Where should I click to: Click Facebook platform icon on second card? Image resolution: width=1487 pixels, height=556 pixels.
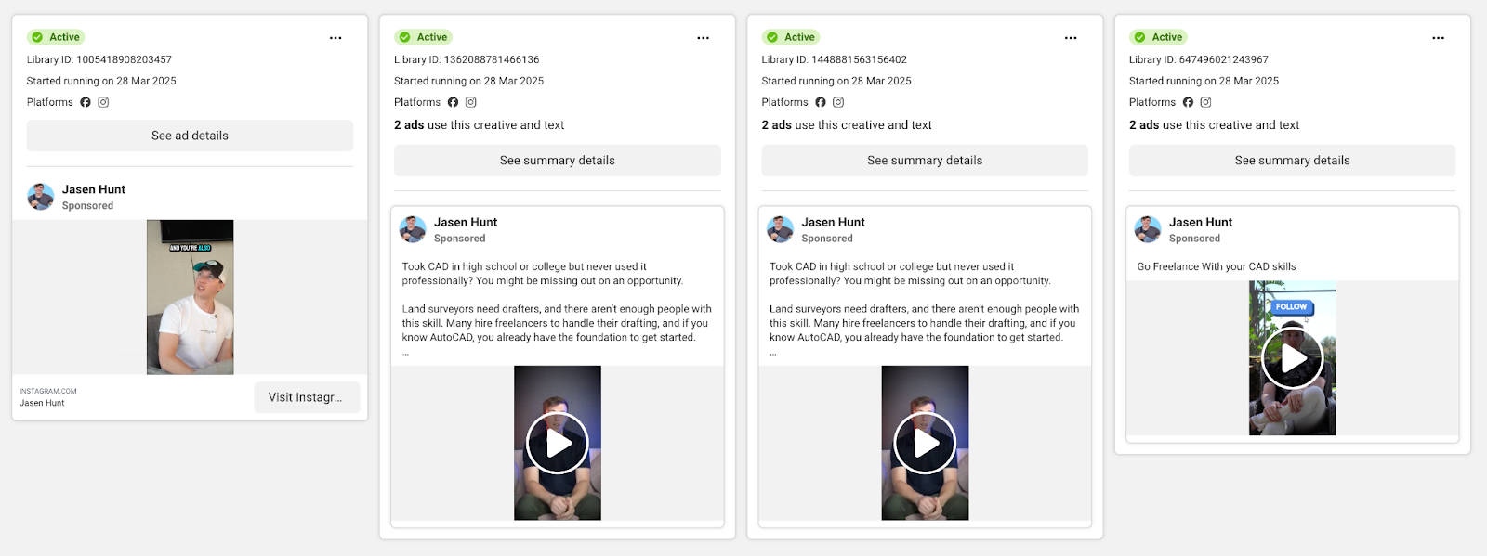tap(453, 102)
